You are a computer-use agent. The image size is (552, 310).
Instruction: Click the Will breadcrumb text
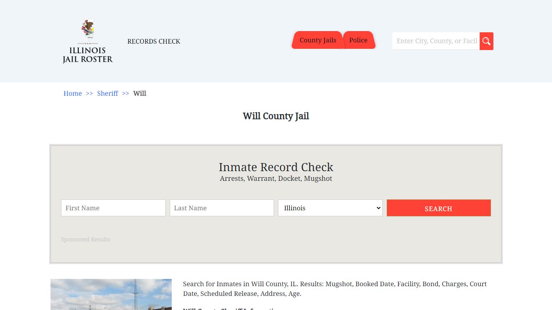click(x=140, y=93)
